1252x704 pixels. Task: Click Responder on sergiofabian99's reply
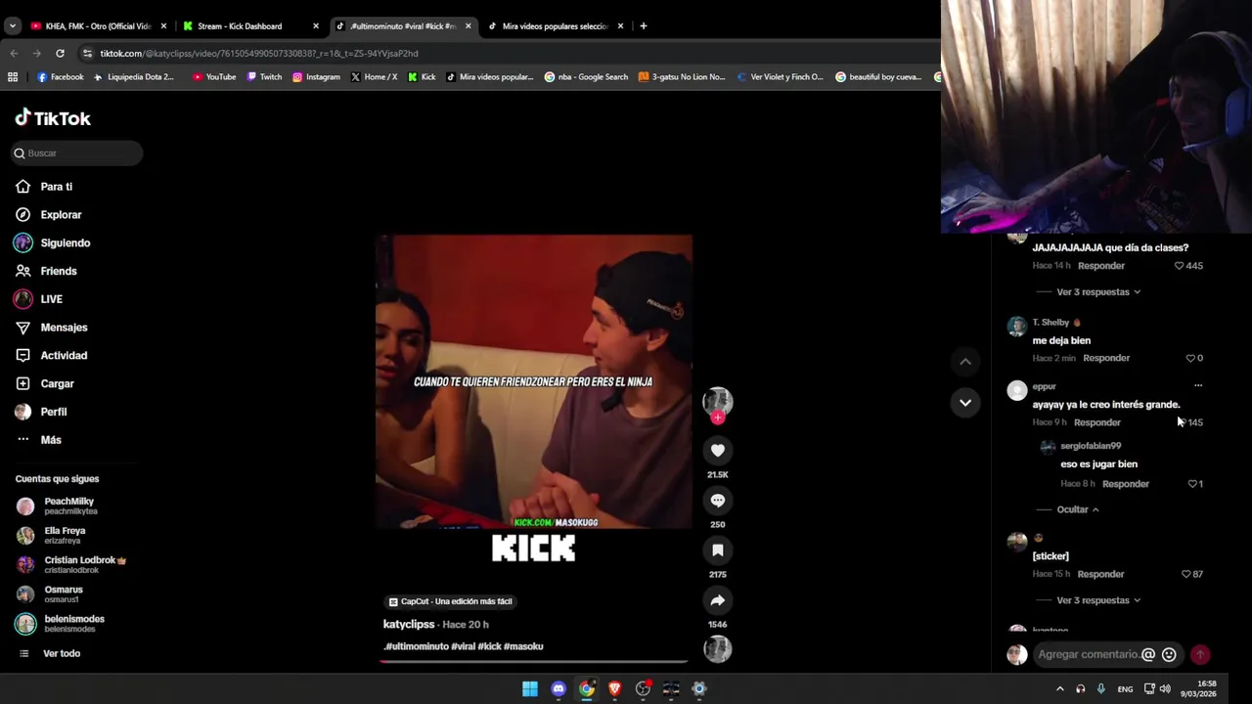click(x=1126, y=484)
